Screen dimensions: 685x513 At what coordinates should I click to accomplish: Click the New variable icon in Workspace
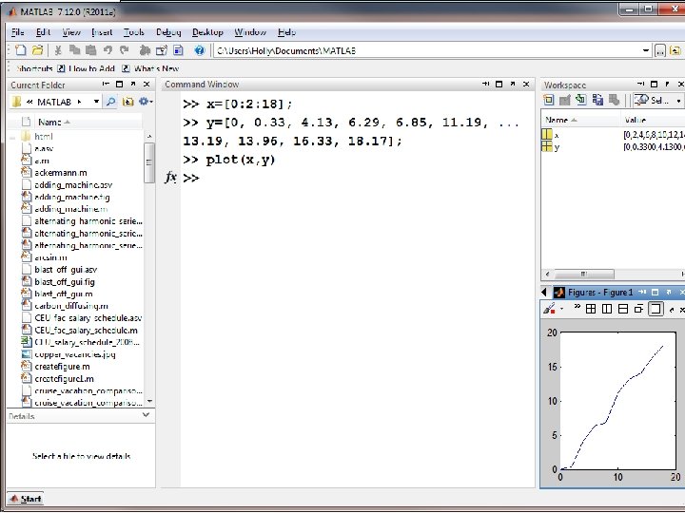pos(549,101)
